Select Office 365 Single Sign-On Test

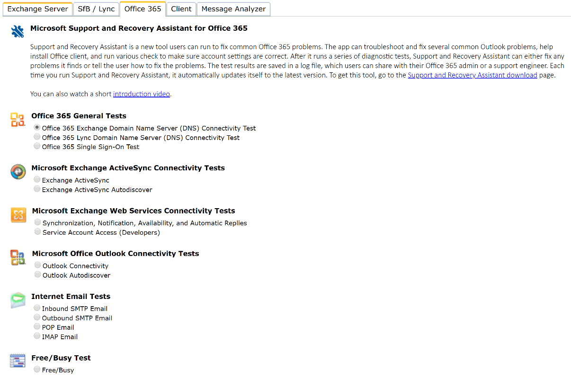pyautogui.click(x=37, y=147)
